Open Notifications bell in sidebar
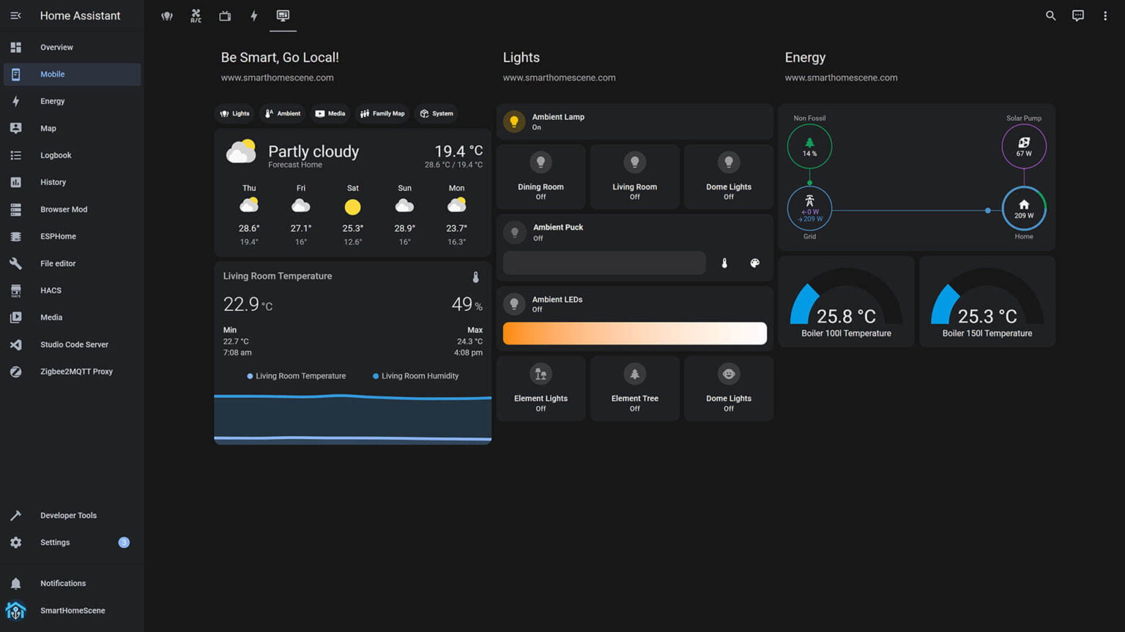 pyautogui.click(x=62, y=583)
